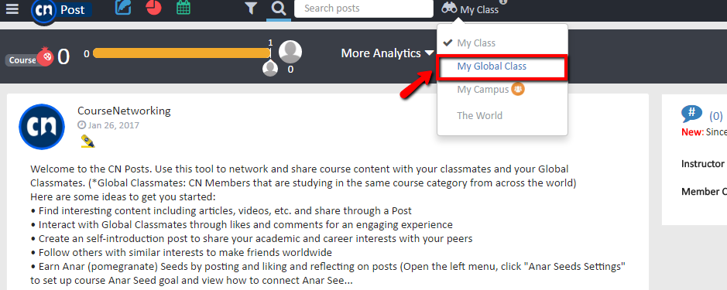Image resolution: width=727 pixels, height=290 pixels.
Task: Open the compose post pencil icon
Action: click(123, 8)
